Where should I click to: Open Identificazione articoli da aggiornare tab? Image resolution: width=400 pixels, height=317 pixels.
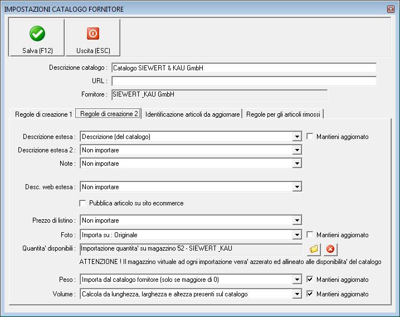pyautogui.click(x=192, y=114)
